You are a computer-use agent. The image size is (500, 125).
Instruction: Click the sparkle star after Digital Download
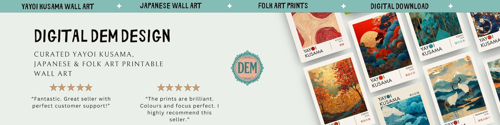click(x=451, y=6)
